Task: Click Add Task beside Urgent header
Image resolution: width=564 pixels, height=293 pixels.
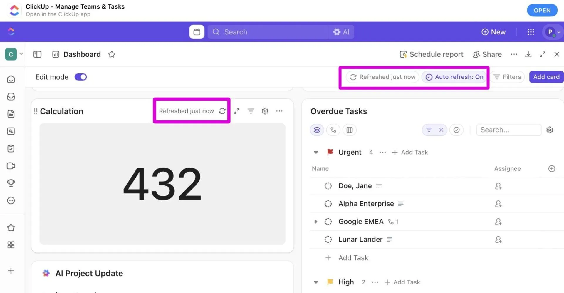Action: 410,152
